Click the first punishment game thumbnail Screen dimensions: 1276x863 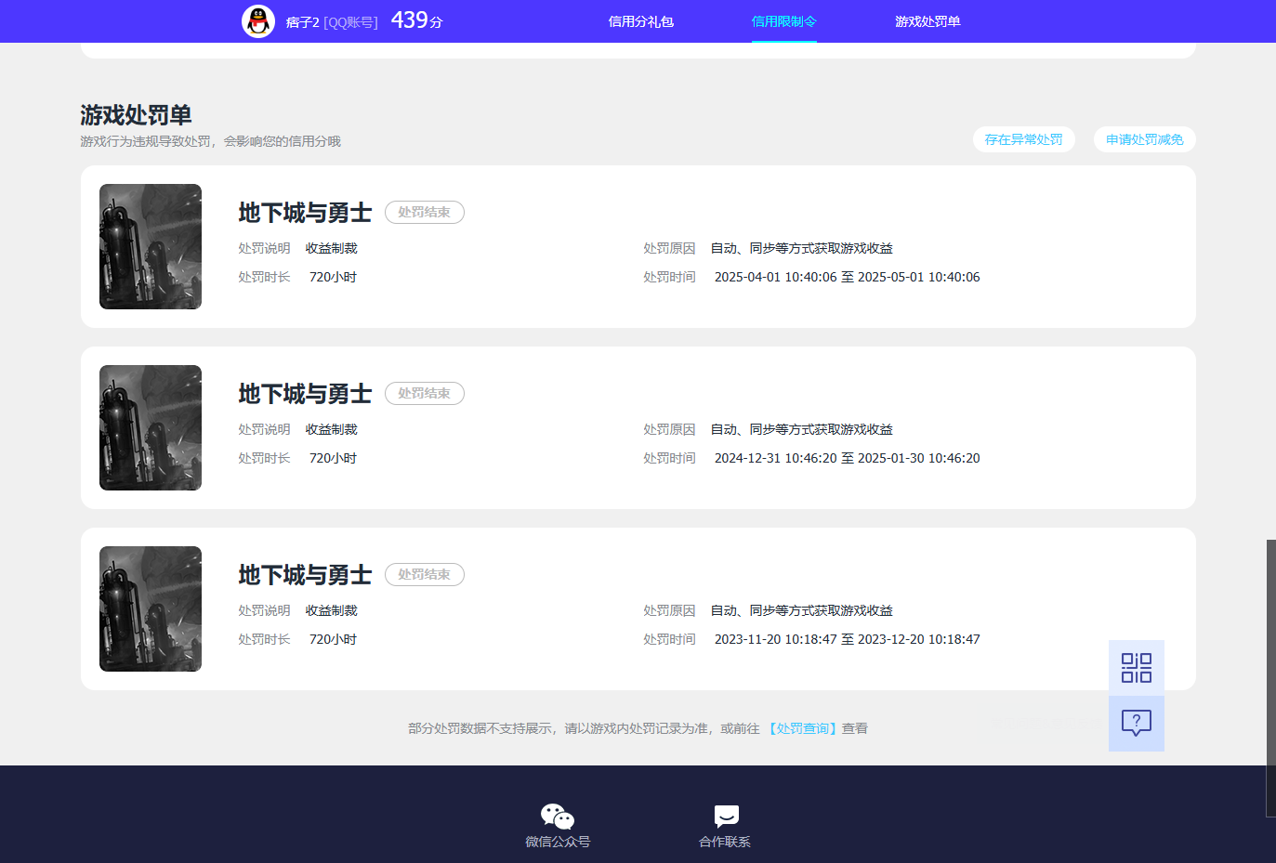(x=151, y=246)
